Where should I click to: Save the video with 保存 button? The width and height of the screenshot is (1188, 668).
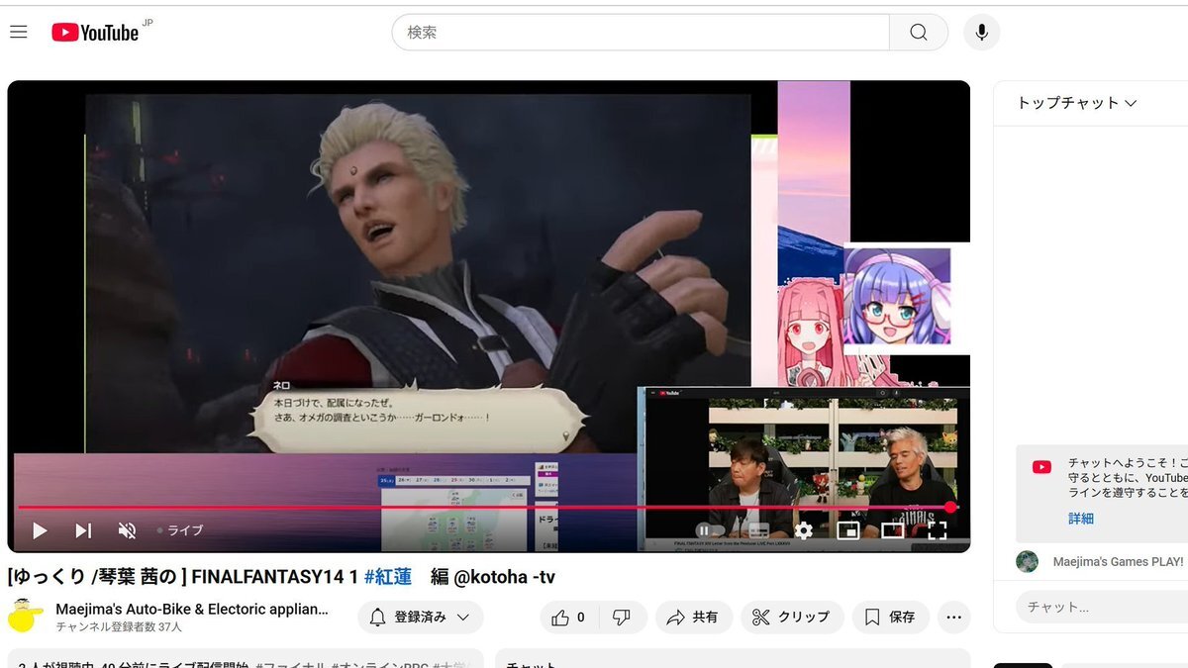(x=890, y=618)
